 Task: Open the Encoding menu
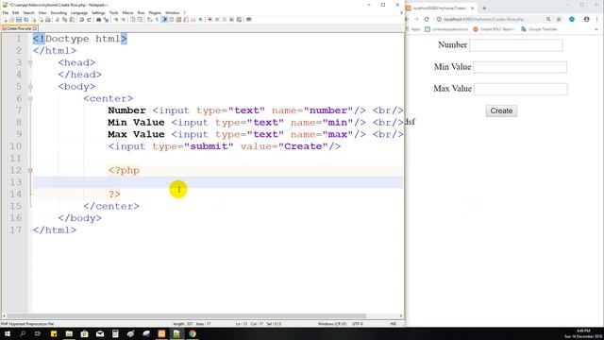(59, 12)
